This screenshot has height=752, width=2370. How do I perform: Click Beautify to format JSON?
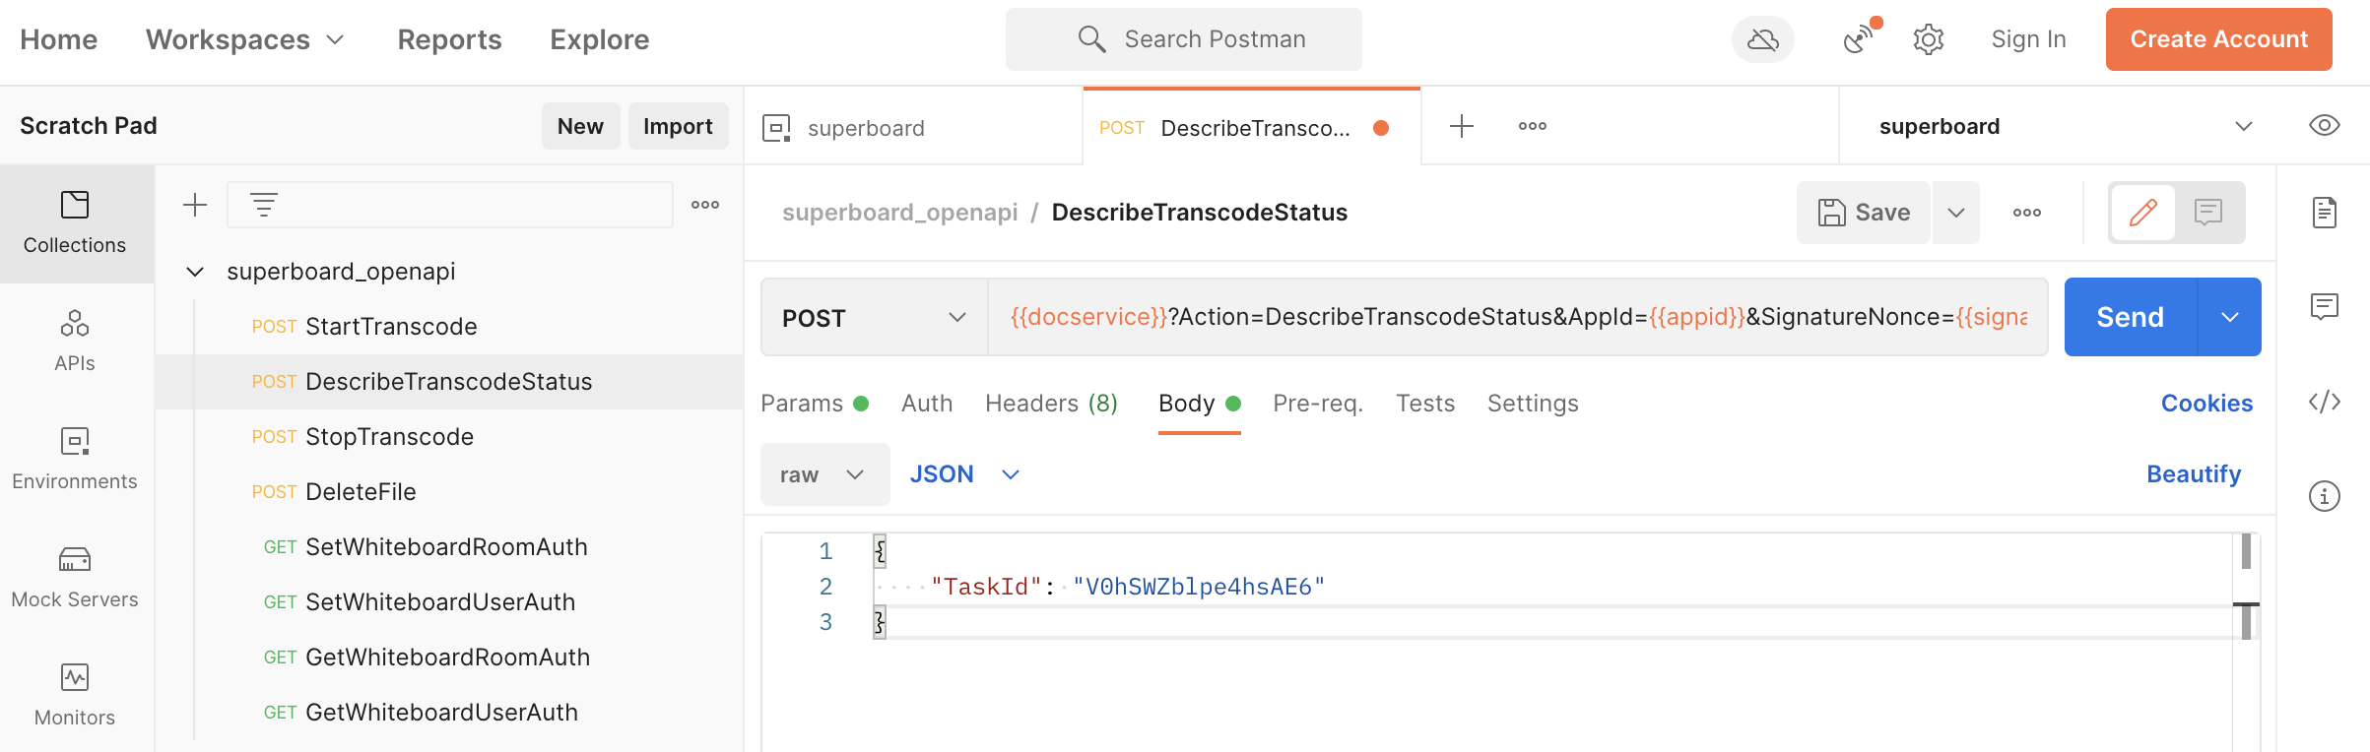(2194, 474)
